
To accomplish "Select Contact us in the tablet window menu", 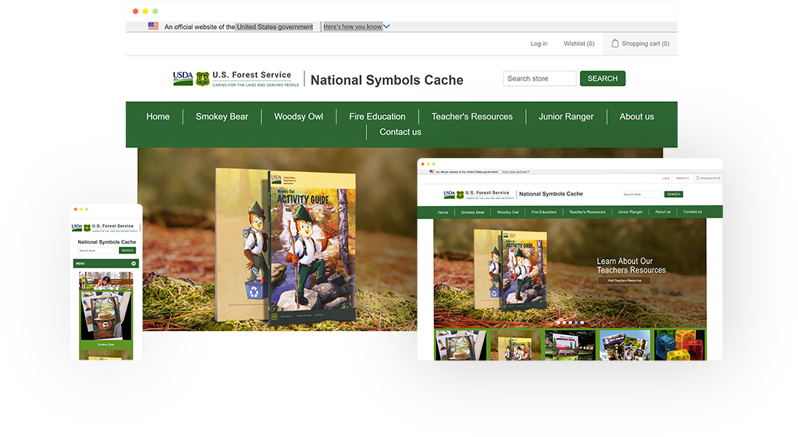I will click(693, 212).
